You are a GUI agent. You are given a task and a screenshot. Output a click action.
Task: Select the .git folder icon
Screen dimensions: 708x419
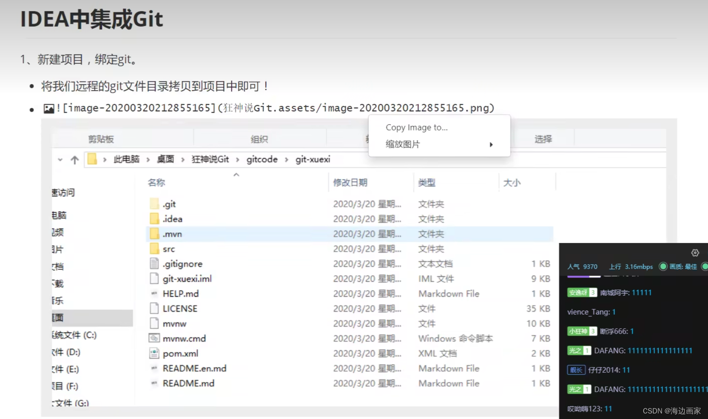tap(154, 204)
